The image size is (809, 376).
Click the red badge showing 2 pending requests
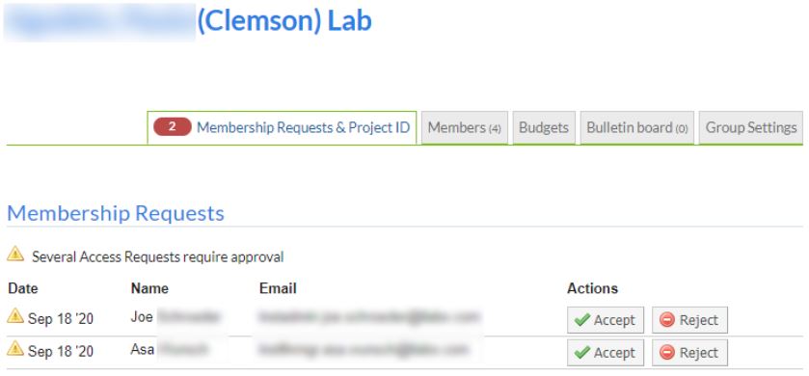173,127
